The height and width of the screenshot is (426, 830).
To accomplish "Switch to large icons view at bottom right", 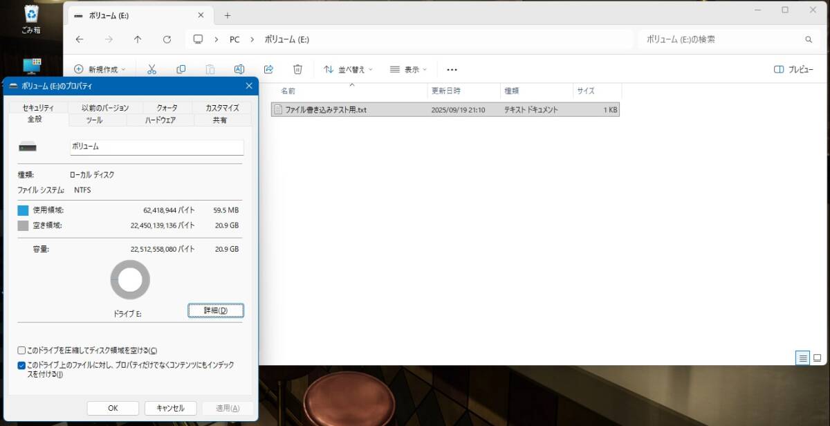I will pos(817,358).
